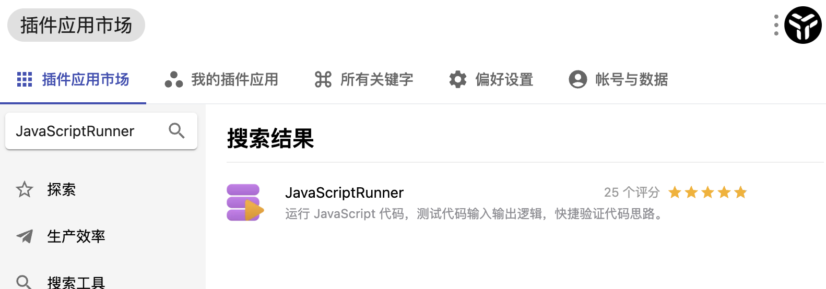Switch to the 我的插件应用 tab
This screenshot has height=289, width=826.
(x=221, y=79)
